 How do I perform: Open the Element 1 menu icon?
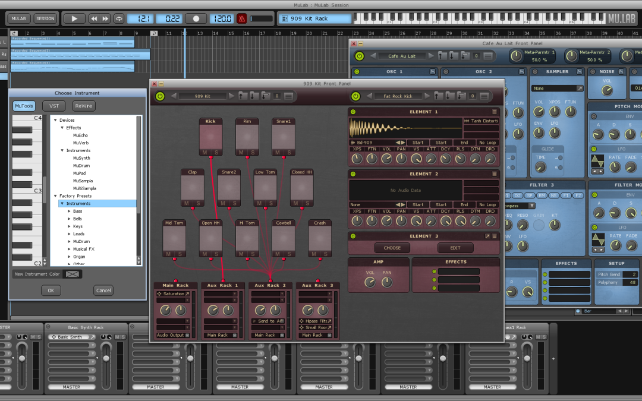point(494,112)
